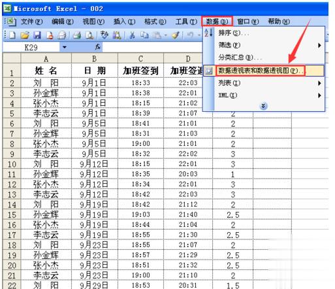This screenshot has width=335, height=289.
Task: Click the Name Box showing K29
Action: [x=31, y=47]
